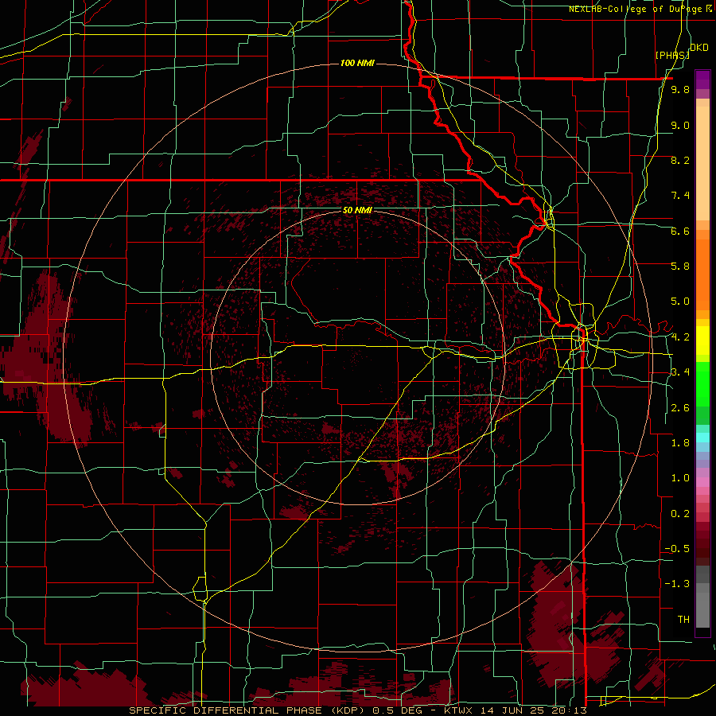Click the 3.4 scale value
Screen dimensions: 716x716
(x=680, y=372)
